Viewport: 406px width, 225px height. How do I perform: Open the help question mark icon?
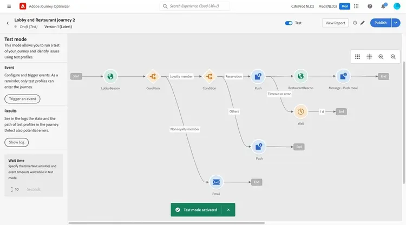coord(370,6)
